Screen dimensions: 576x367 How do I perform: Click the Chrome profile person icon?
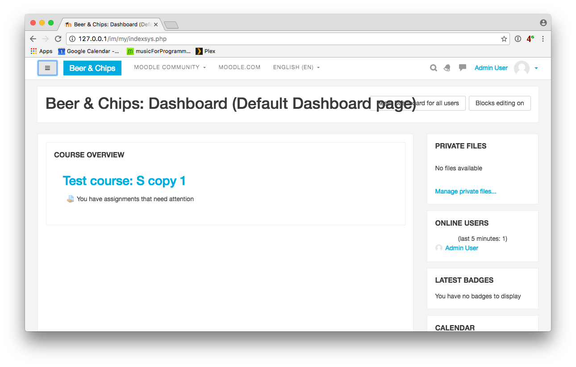tap(543, 23)
